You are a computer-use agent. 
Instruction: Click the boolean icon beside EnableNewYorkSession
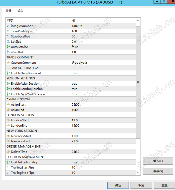pos(8,94)
